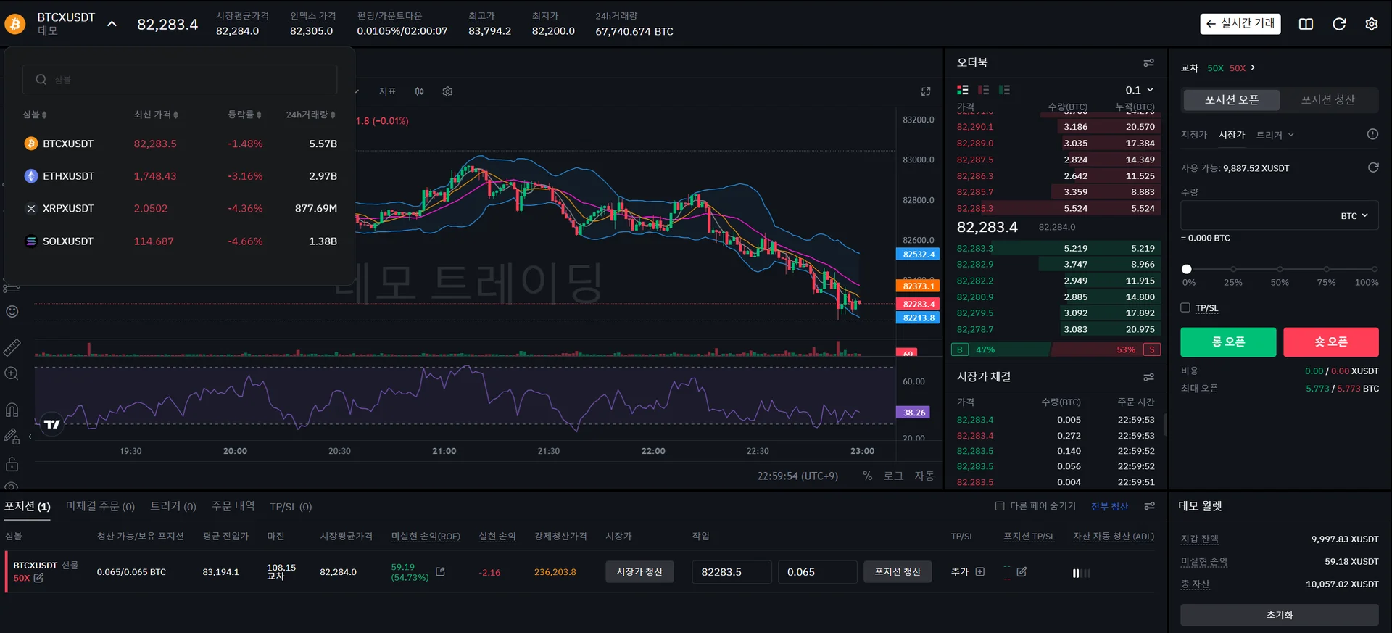
Task: Show only sell orders in order book
Action: coord(984,90)
